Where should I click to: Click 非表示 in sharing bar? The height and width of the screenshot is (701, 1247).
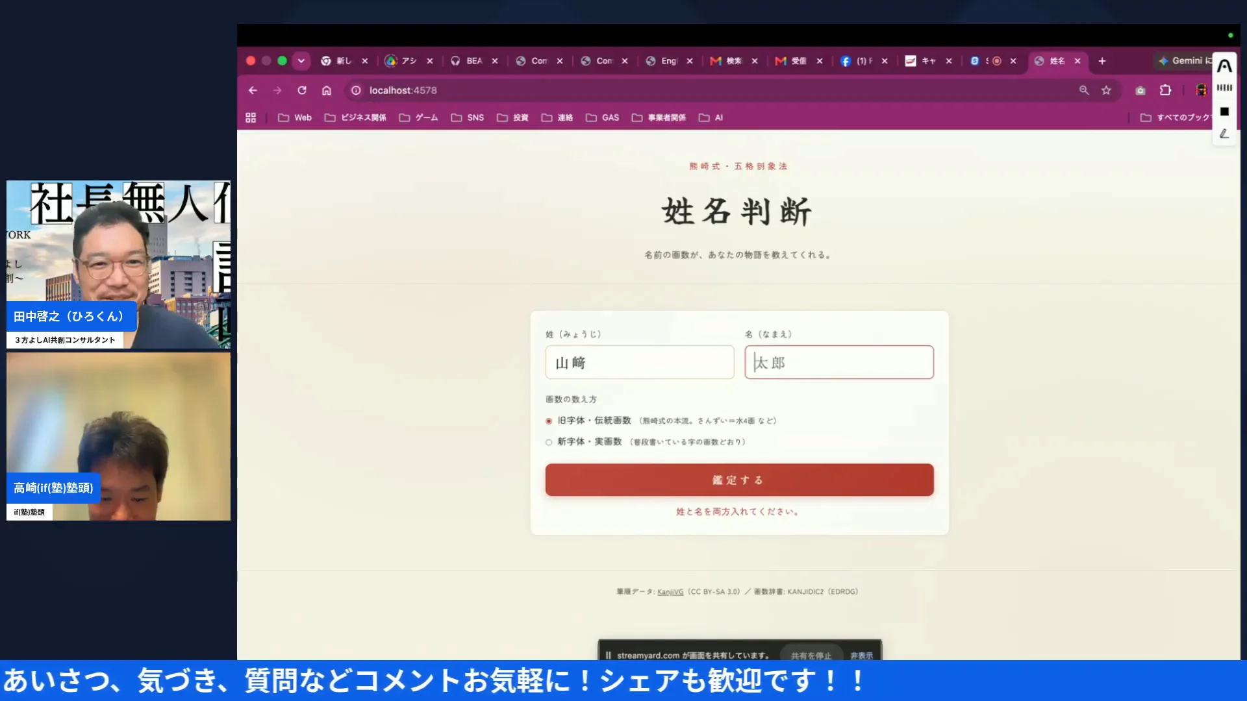861,656
